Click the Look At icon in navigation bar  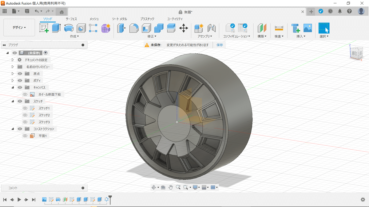pos(163,187)
